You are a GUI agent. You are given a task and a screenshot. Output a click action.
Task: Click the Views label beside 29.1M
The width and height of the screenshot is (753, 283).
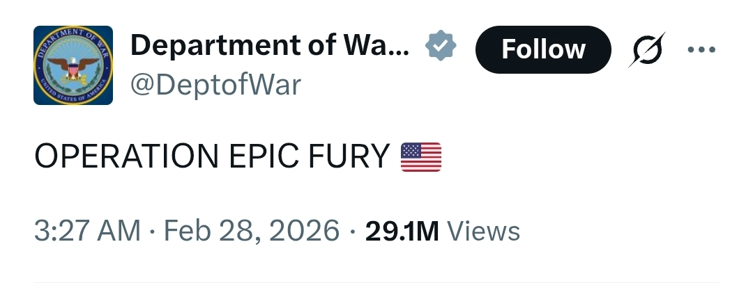(484, 231)
